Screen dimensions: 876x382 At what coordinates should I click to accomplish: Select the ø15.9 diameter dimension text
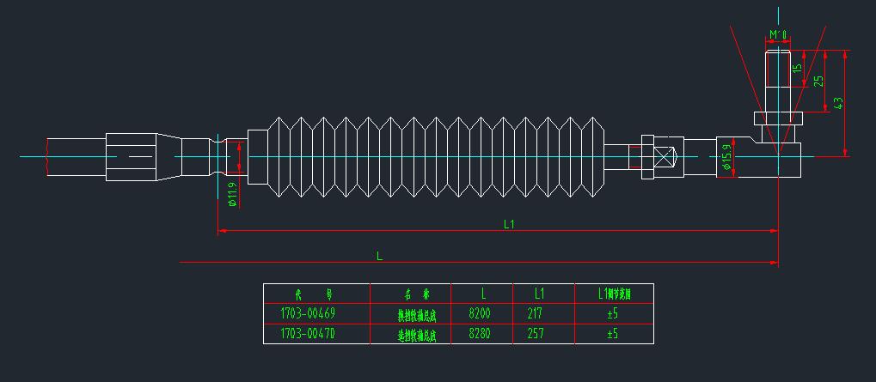pyautogui.click(x=727, y=159)
